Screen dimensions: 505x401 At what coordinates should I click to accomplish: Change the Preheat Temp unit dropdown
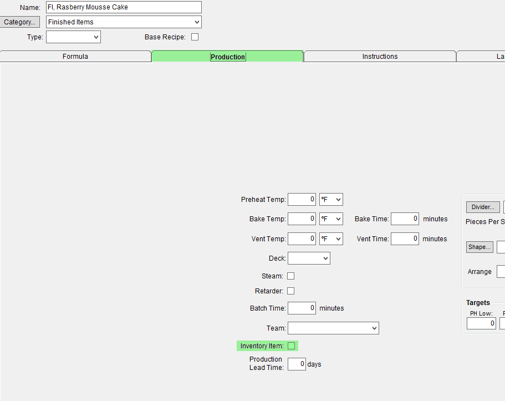331,199
